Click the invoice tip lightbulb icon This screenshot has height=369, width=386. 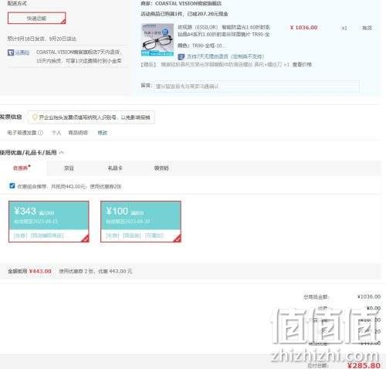[35, 117]
